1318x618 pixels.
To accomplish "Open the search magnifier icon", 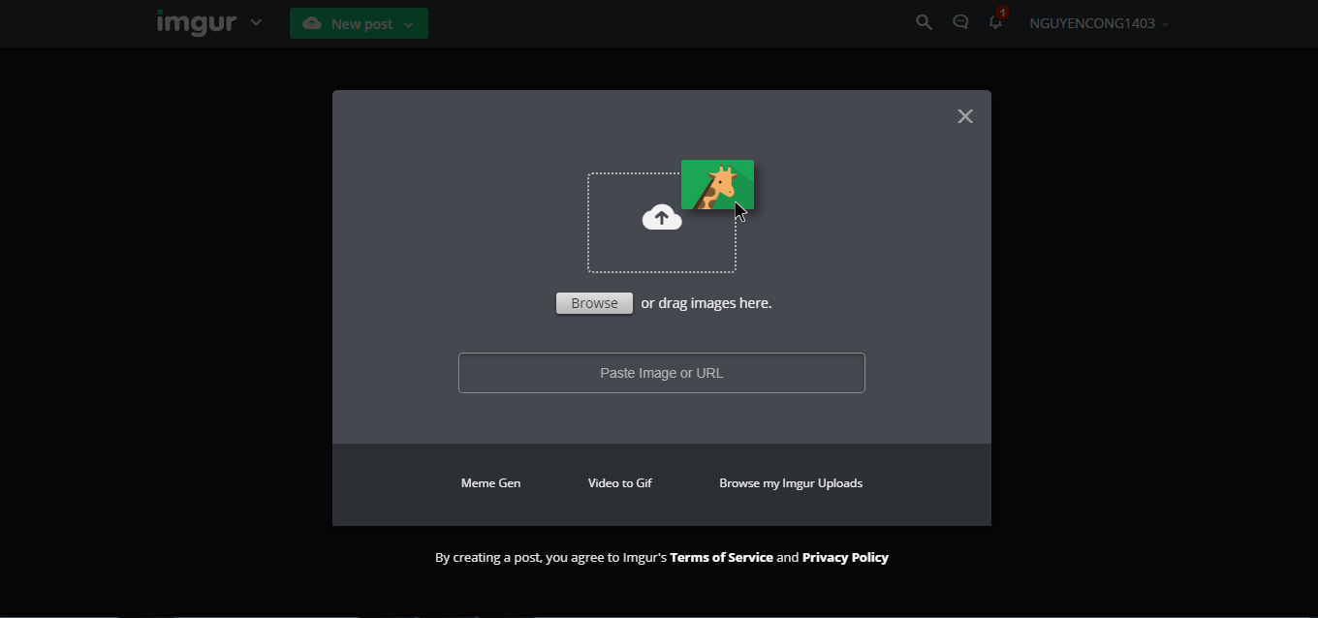I will [924, 22].
